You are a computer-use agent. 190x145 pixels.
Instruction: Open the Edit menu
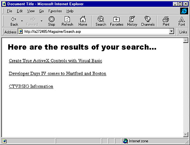[x=20, y=11]
